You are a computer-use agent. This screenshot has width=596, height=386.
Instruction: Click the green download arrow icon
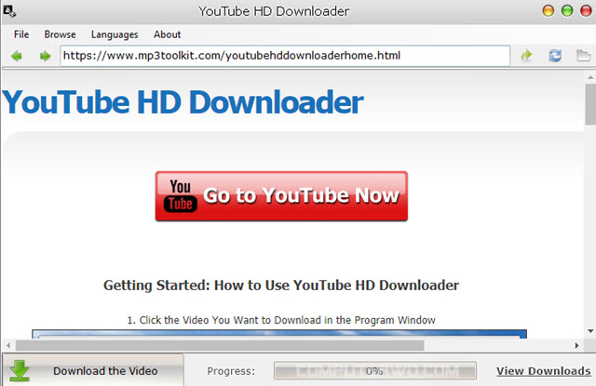coord(20,370)
